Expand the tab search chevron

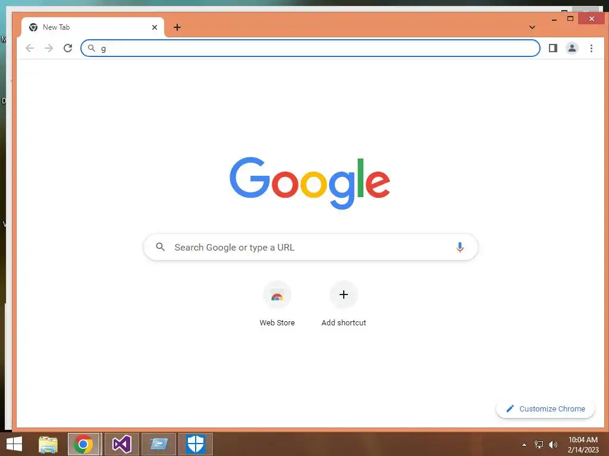click(x=532, y=27)
